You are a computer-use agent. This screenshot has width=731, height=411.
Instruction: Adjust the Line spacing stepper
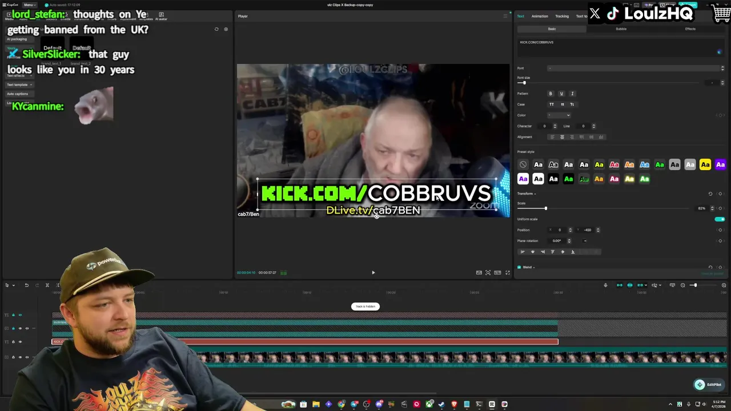pos(593,126)
